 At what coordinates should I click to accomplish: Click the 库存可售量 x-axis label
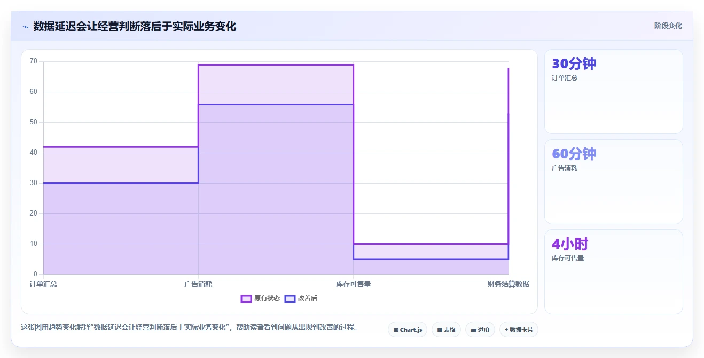pos(354,284)
